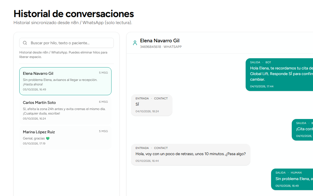Click the search magnifier icon

pos(25,43)
